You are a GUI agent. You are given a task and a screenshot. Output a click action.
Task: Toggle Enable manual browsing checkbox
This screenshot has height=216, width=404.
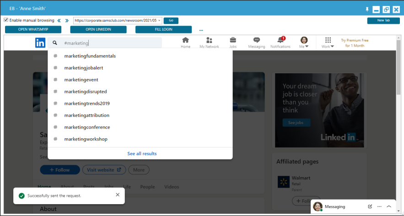[x=6, y=20]
